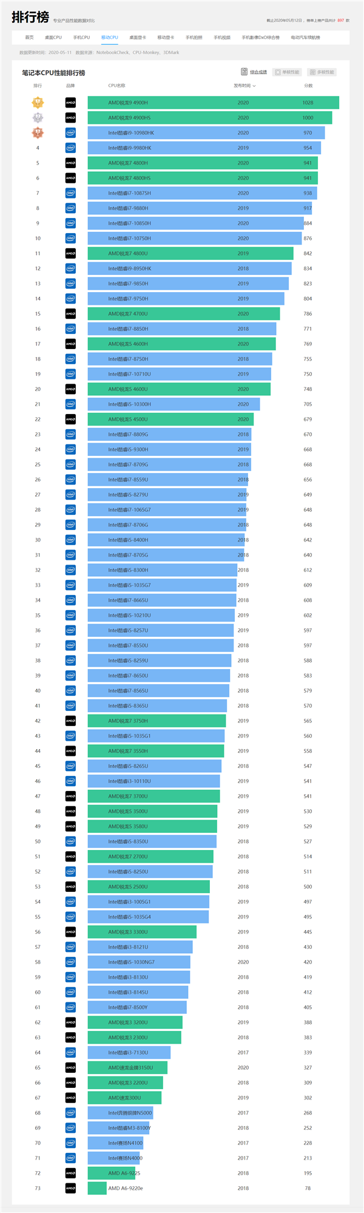Click the silver second-place medal icon
This screenshot has height=1213, width=364.
pyautogui.click(x=38, y=118)
